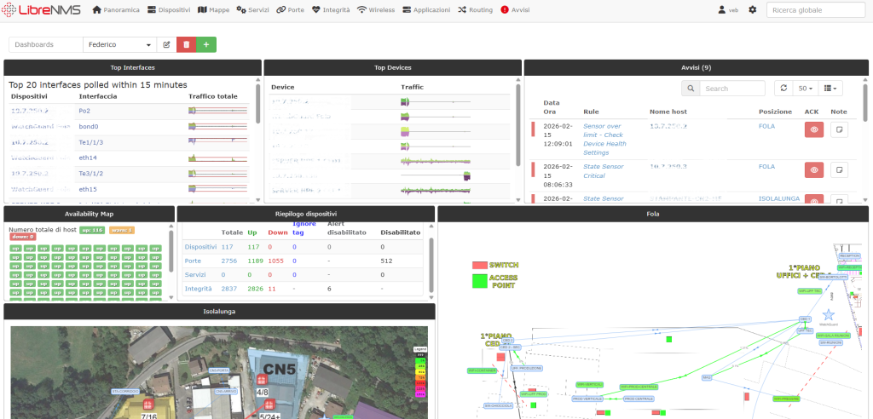Open the Avvisi menu in navbar
This screenshot has height=419, width=873.
pyautogui.click(x=516, y=9)
